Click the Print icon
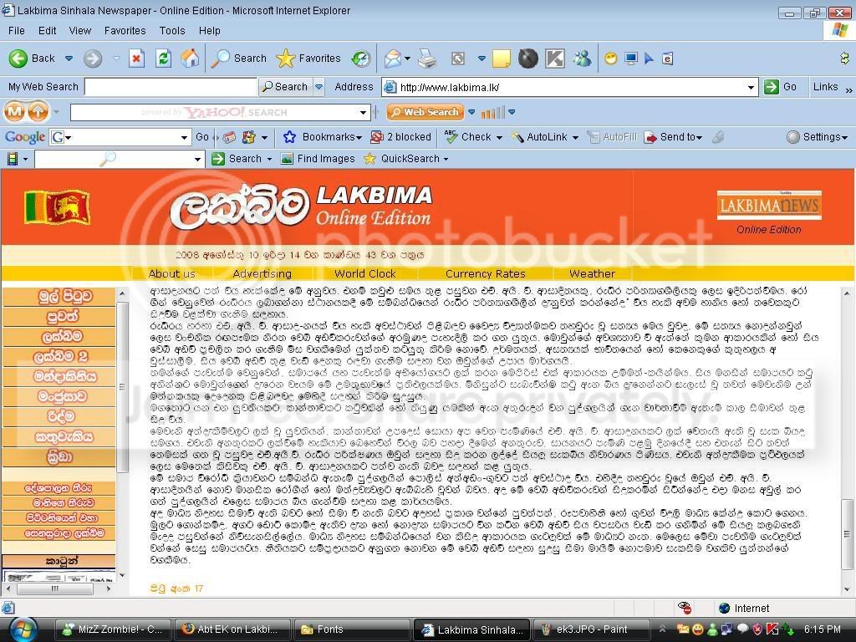 pyautogui.click(x=427, y=59)
